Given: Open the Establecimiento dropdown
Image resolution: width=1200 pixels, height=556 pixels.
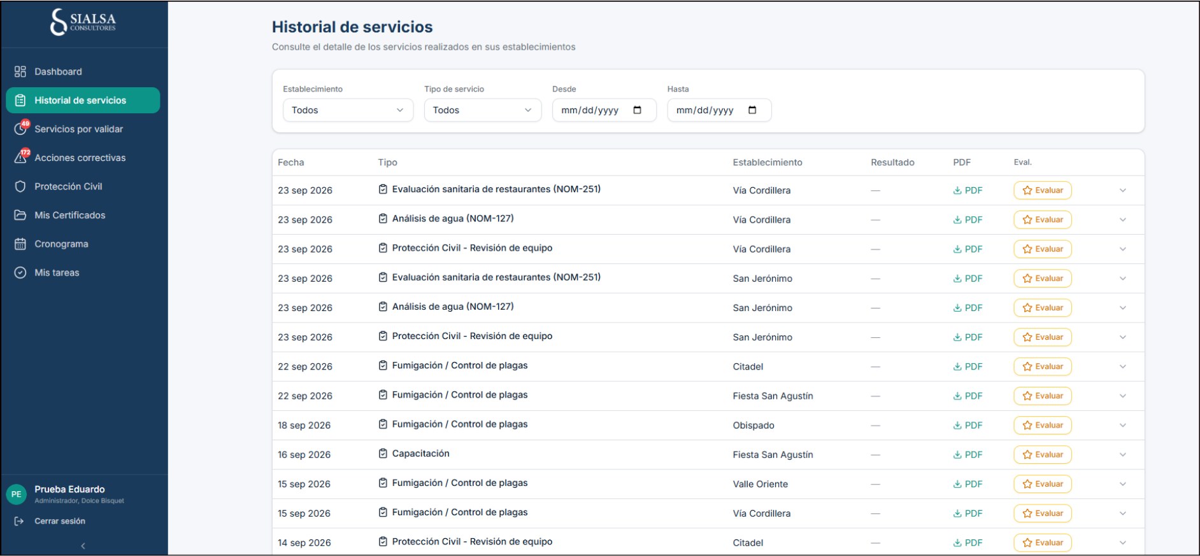Looking at the screenshot, I should pos(348,110).
